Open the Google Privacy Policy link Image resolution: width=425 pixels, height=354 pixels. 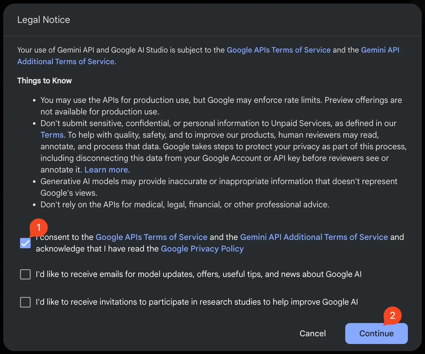(202, 249)
